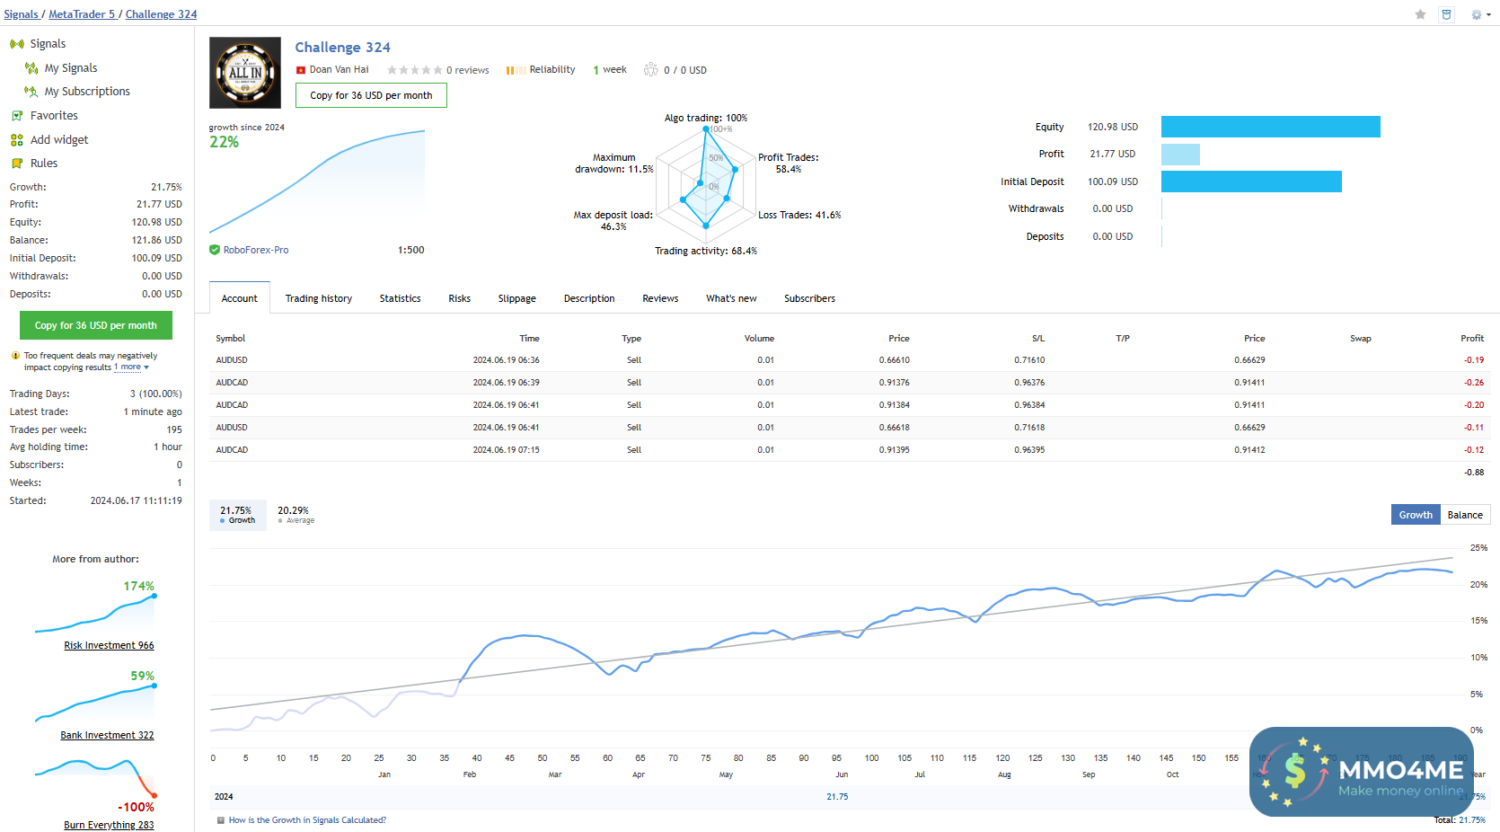Viewport: 1500px width, 832px height.
Task: Open the Slippage tab
Action: (x=517, y=298)
